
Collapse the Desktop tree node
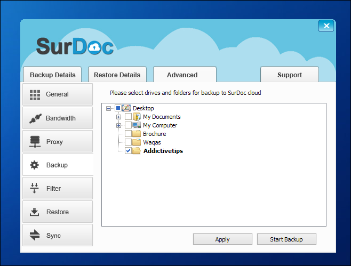click(109, 108)
